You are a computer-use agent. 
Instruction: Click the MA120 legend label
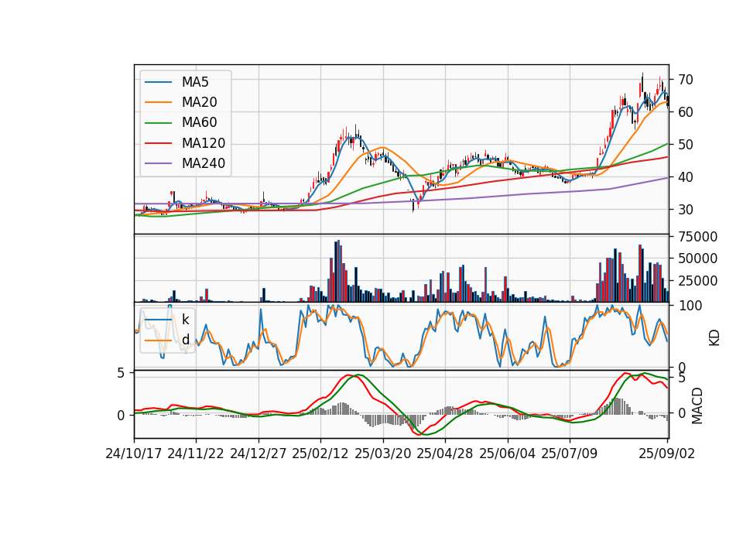pyautogui.click(x=204, y=143)
